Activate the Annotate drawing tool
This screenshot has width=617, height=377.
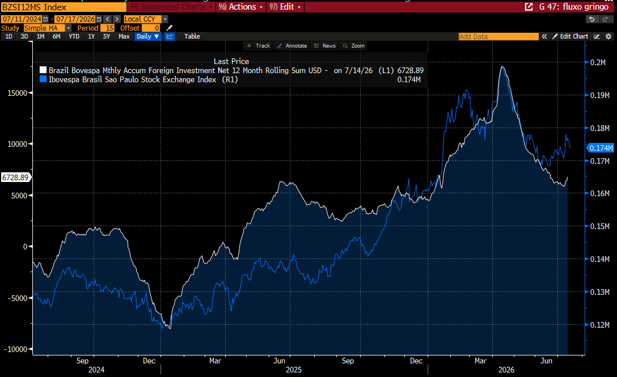pyautogui.click(x=292, y=46)
